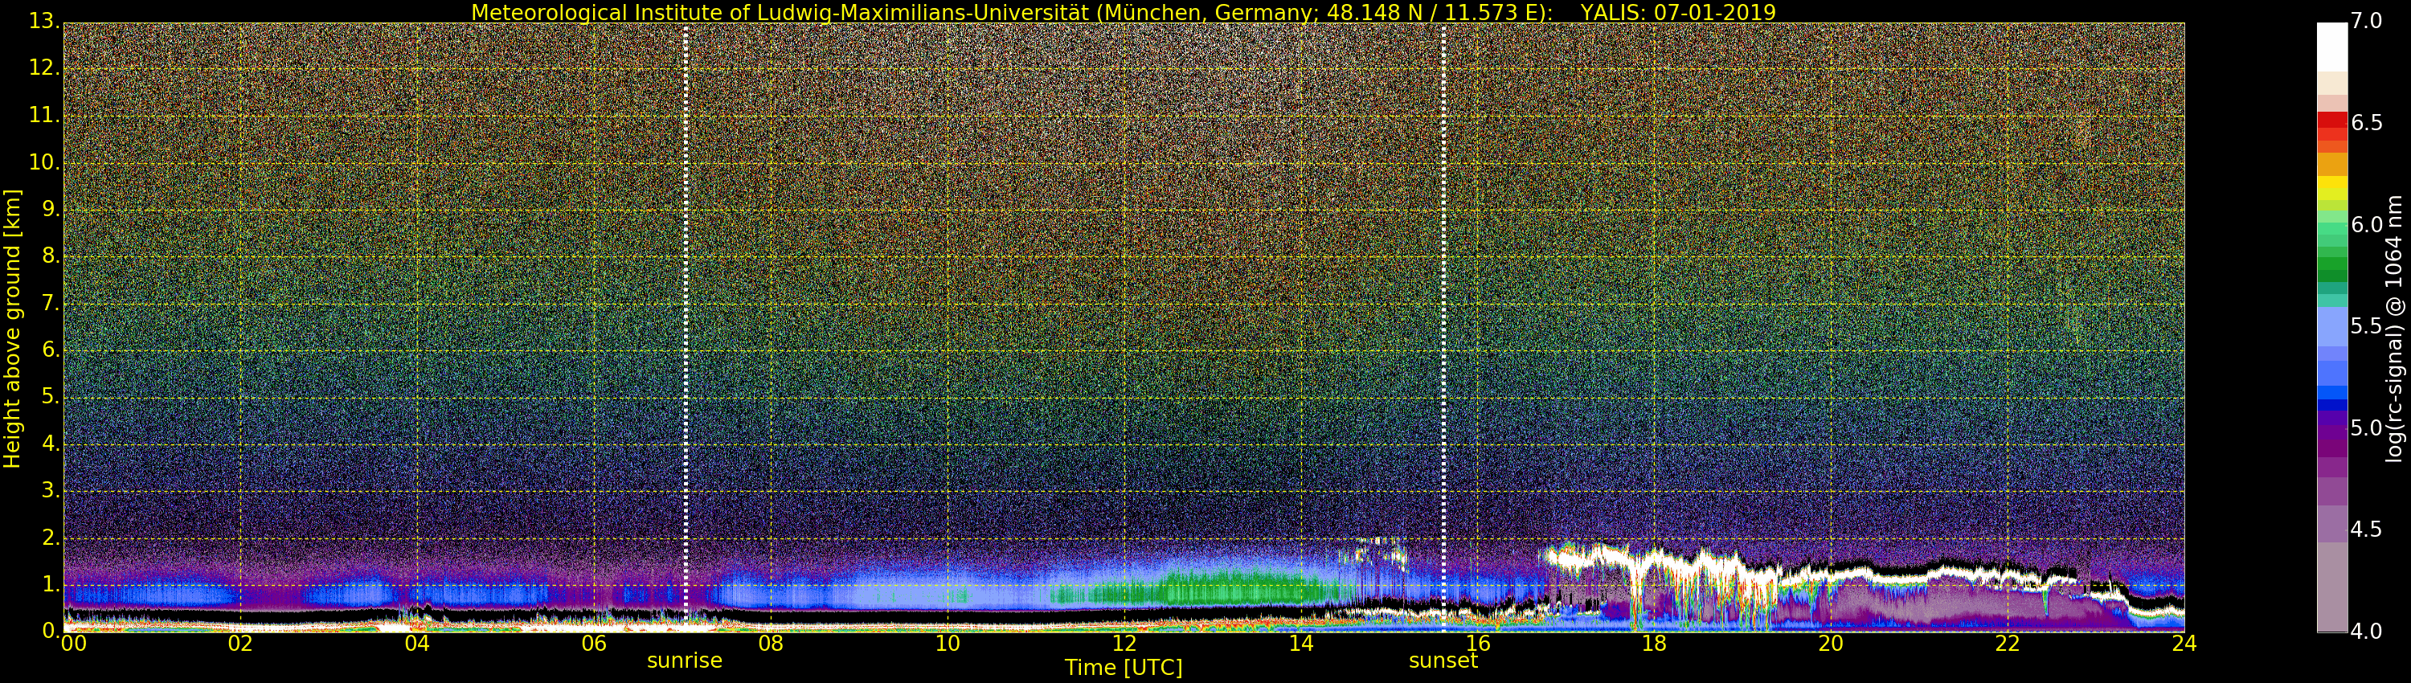This screenshot has height=683, width=2411.
Task: Select the 5. height axis tick label
Action: 51,397
